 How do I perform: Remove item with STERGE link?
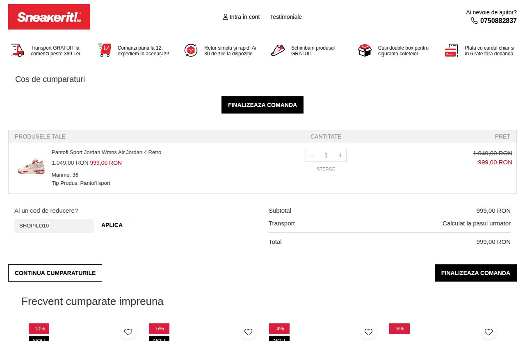coord(326,169)
